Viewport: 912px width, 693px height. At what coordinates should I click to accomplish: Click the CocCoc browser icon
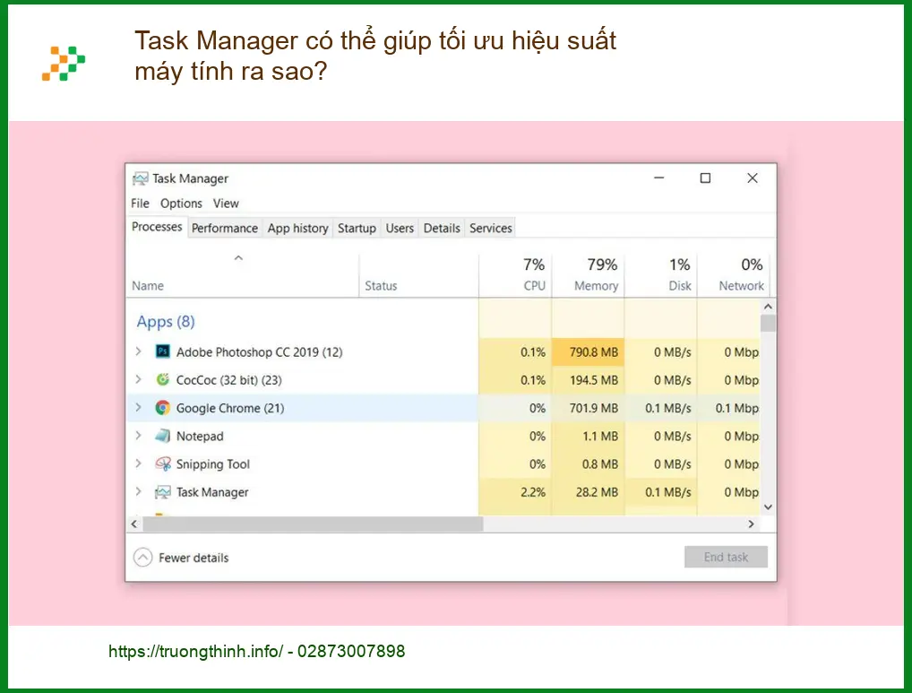[x=163, y=379]
